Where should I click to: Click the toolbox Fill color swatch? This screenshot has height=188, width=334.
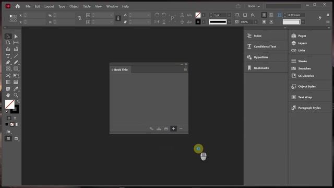pos(10,104)
